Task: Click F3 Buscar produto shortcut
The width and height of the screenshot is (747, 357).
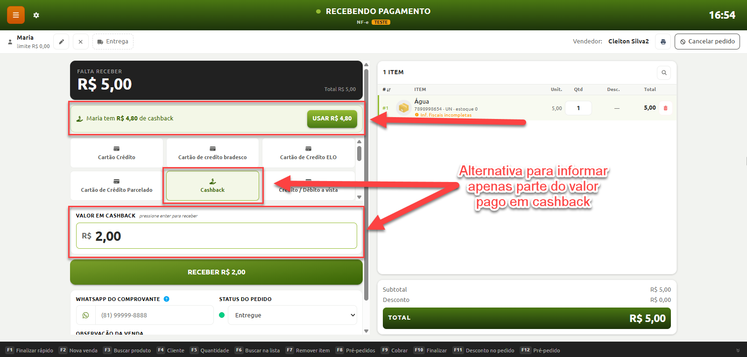Action: (127, 350)
